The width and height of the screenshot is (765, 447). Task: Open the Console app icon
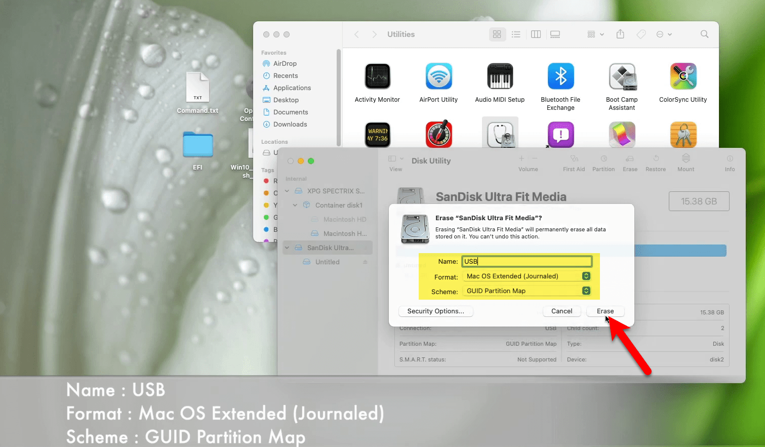coord(378,135)
